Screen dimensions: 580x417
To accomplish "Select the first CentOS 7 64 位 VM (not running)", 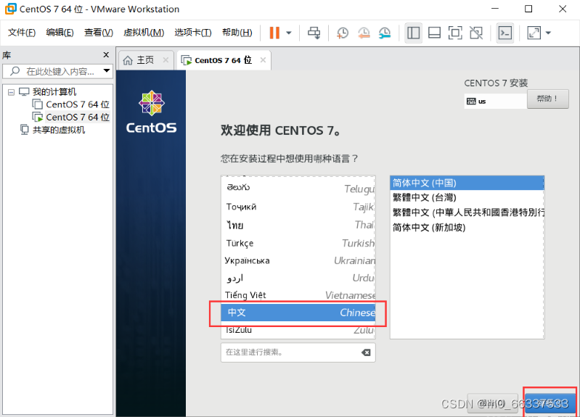I will tap(77, 104).
